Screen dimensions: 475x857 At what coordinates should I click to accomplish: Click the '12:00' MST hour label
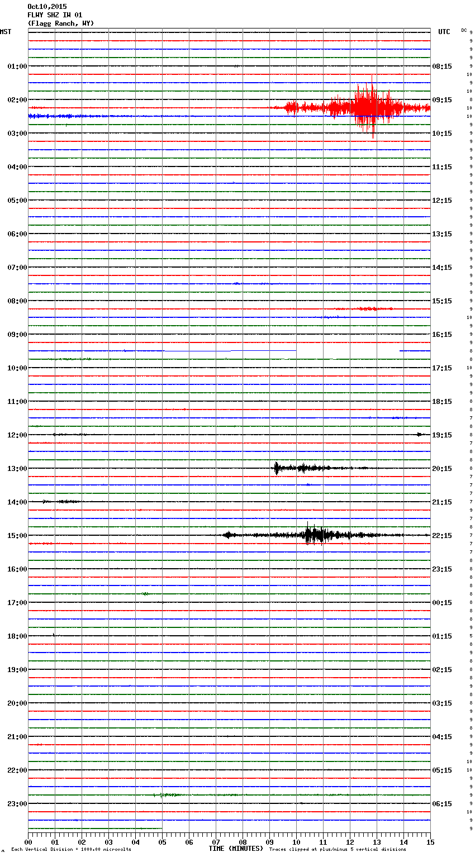pyautogui.click(x=17, y=435)
